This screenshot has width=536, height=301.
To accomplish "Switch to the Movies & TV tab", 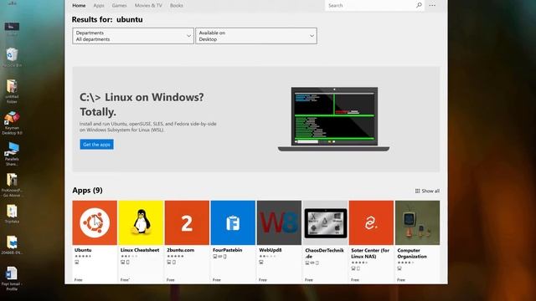I will (148, 6).
